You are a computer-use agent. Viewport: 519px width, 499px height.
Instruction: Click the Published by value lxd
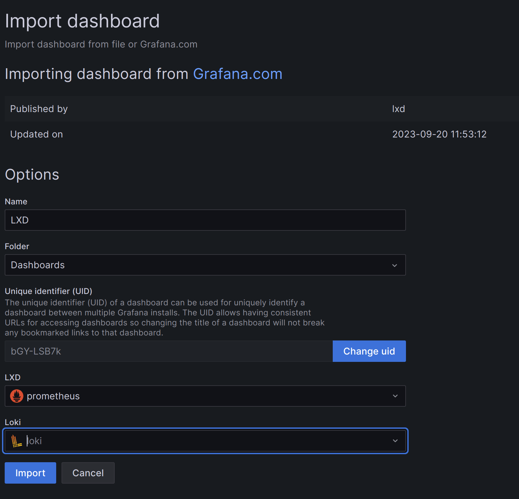398,109
